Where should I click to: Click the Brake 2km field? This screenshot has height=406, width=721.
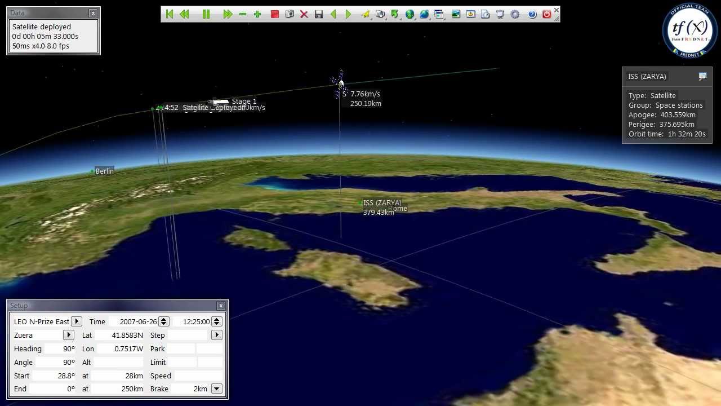[190, 389]
